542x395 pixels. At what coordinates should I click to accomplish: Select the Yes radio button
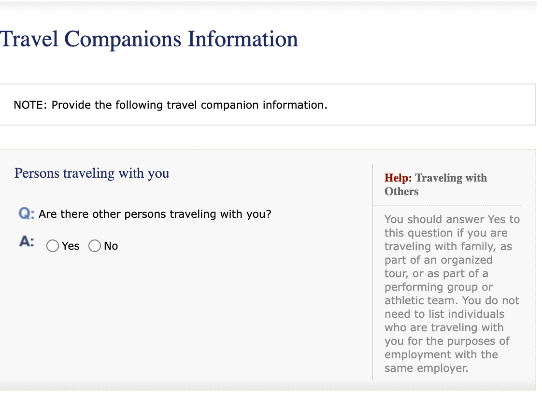(x=53, y=246)
